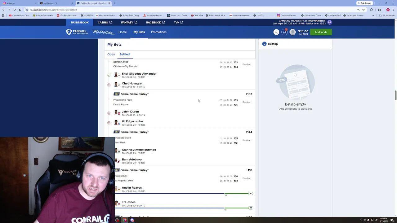Click the red lost mark beside VJ Edgecombe
The width and height of the screenshot is (397, 223).
point(109,123)
